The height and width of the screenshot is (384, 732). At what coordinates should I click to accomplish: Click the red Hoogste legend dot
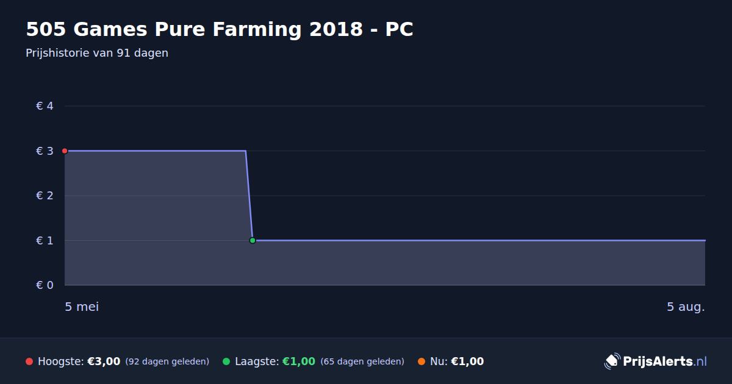29,361
